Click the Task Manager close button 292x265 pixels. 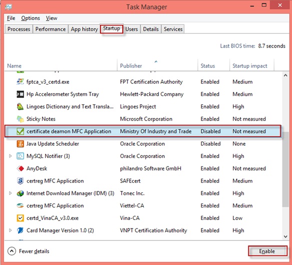click(280, 5)
